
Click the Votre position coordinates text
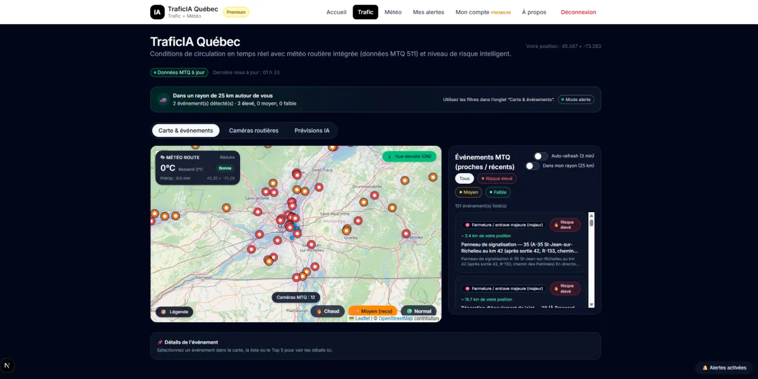pos(563,46)
